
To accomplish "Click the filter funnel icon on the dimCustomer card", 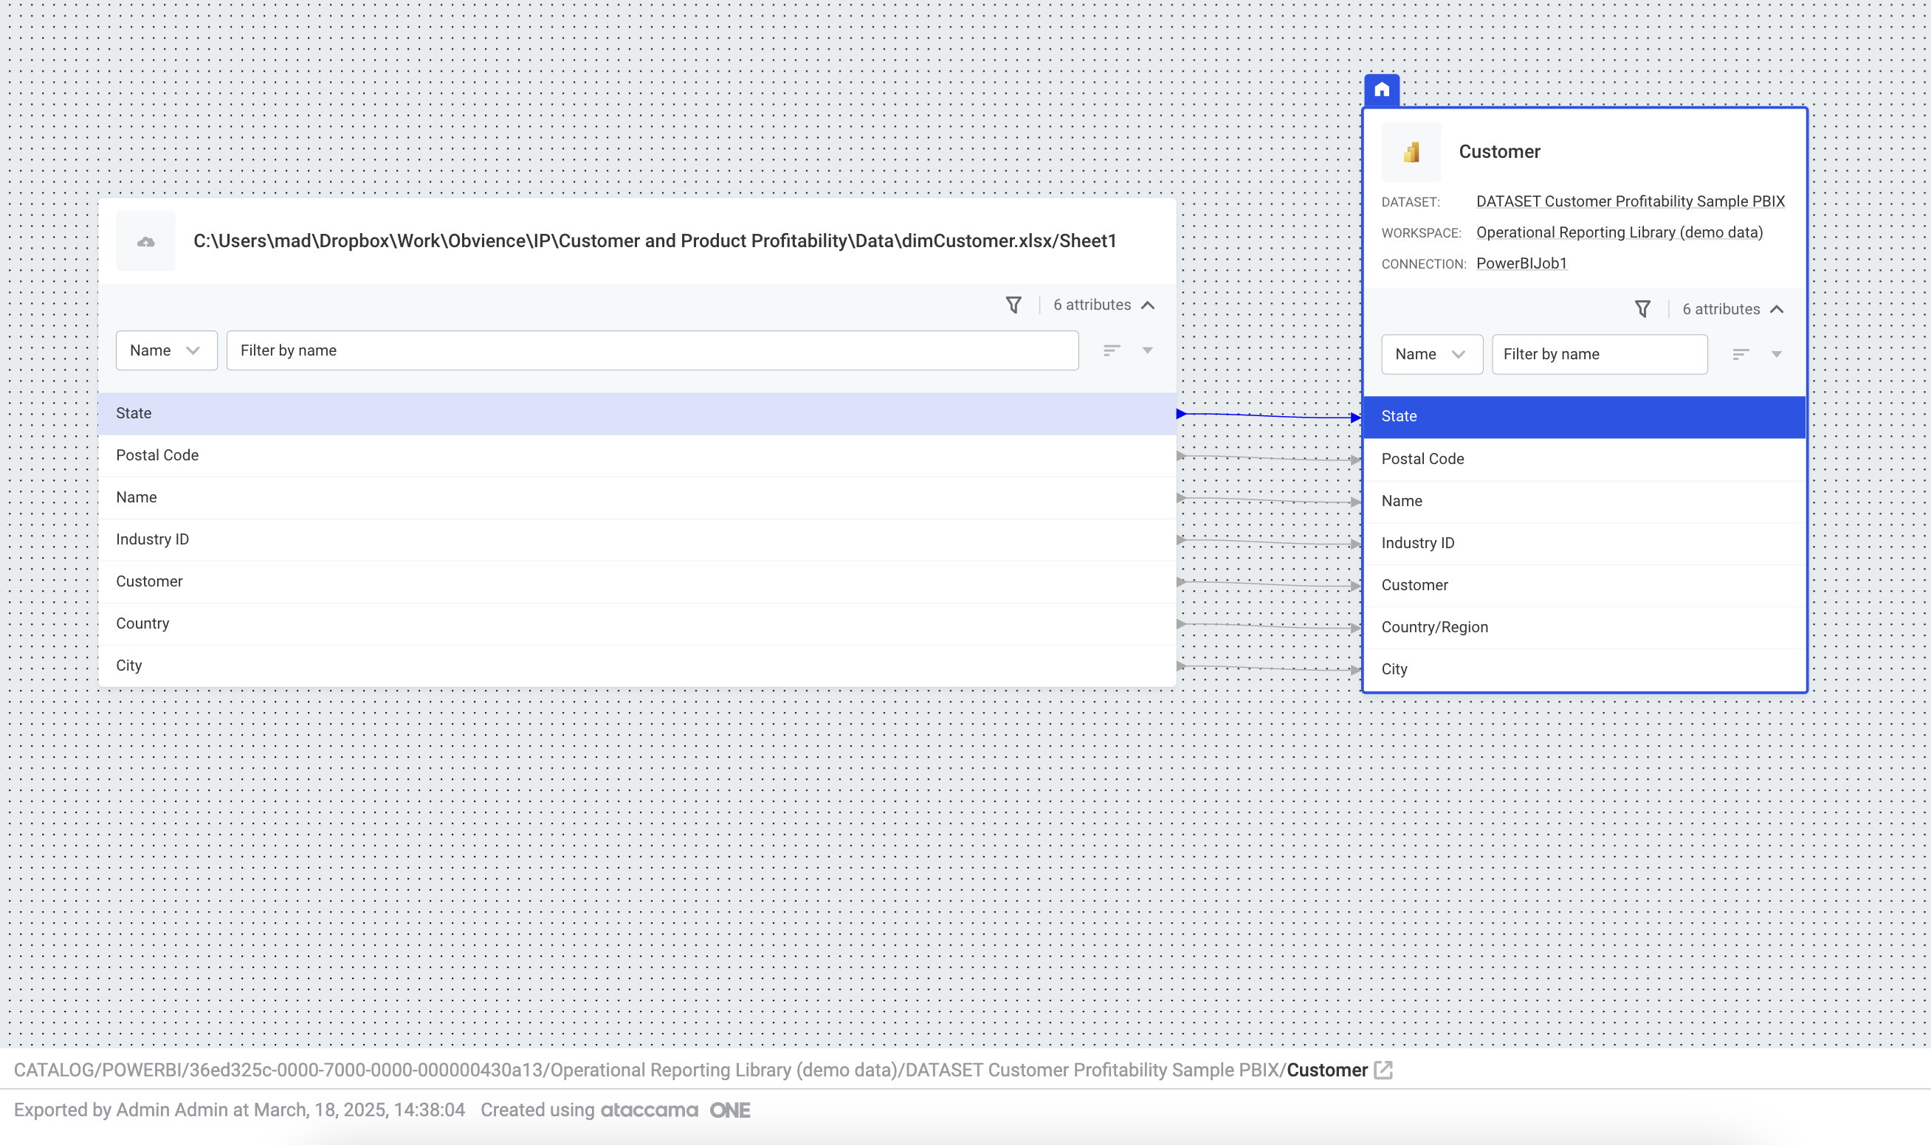I will pos(1013,305).
